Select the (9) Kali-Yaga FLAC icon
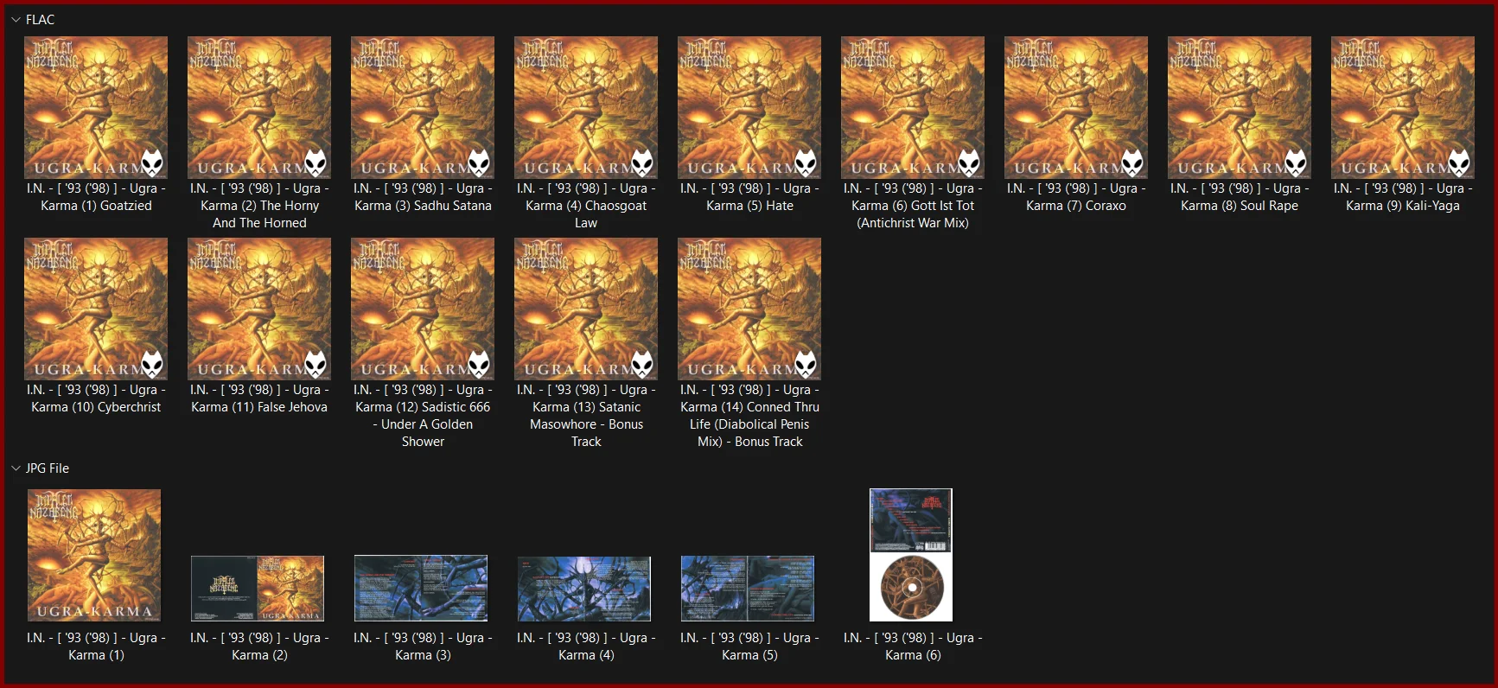Viewport: 1498px width, 688px height. [x=1403, y=107]
